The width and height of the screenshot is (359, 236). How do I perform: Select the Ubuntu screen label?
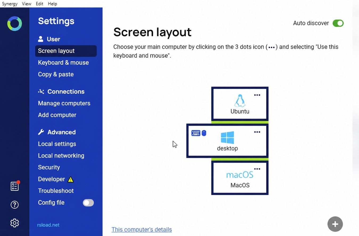240,111
